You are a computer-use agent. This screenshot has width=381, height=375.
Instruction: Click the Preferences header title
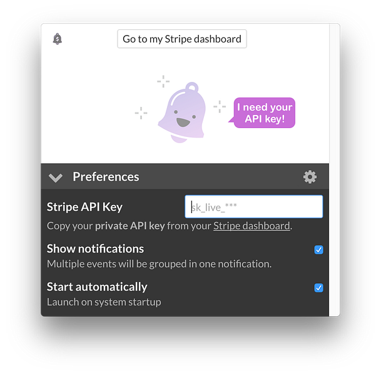click(106, 177)
